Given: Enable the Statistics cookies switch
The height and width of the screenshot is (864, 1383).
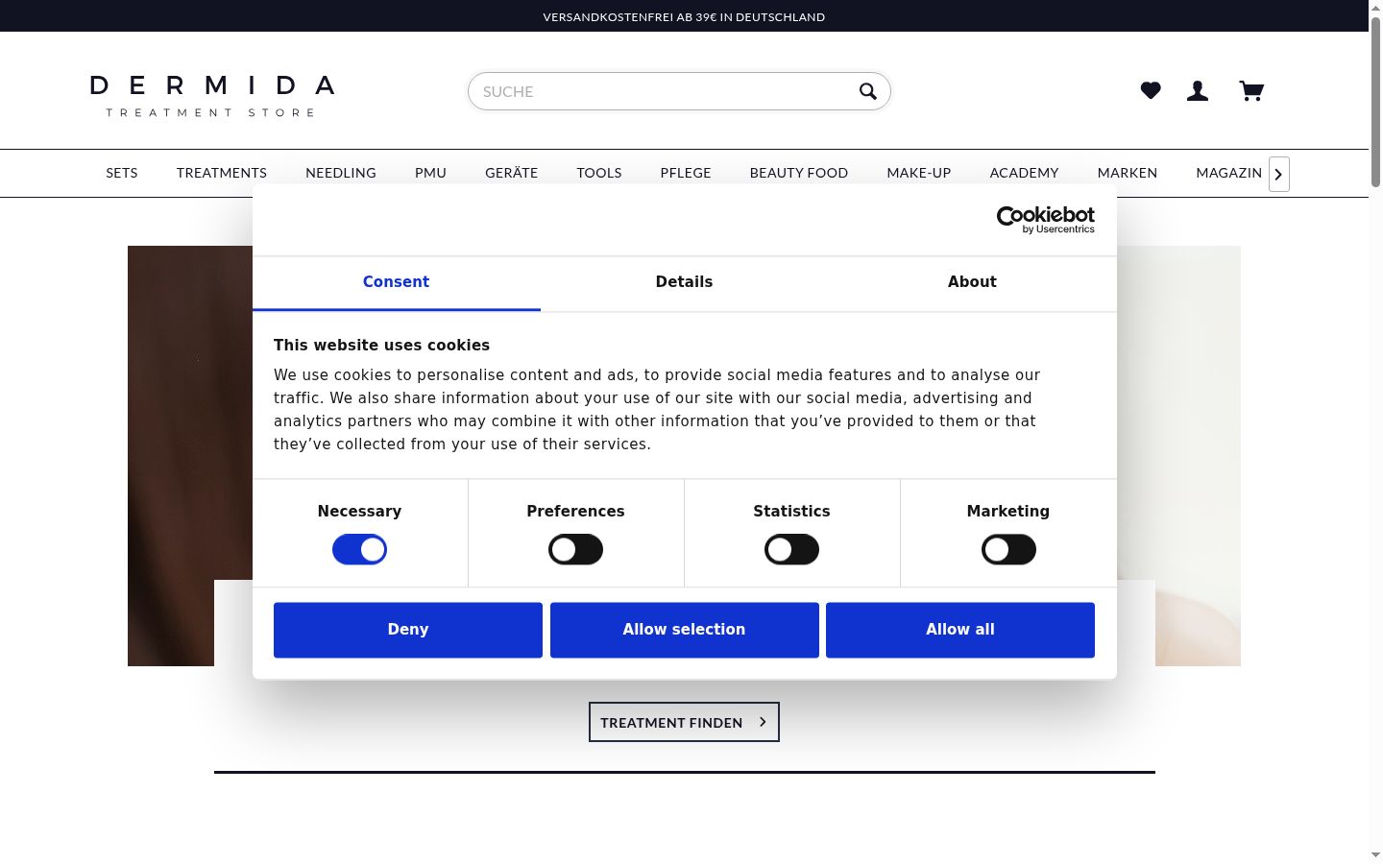Looking at the screenshot, I should pyautogui.click(x=791, y=550).
